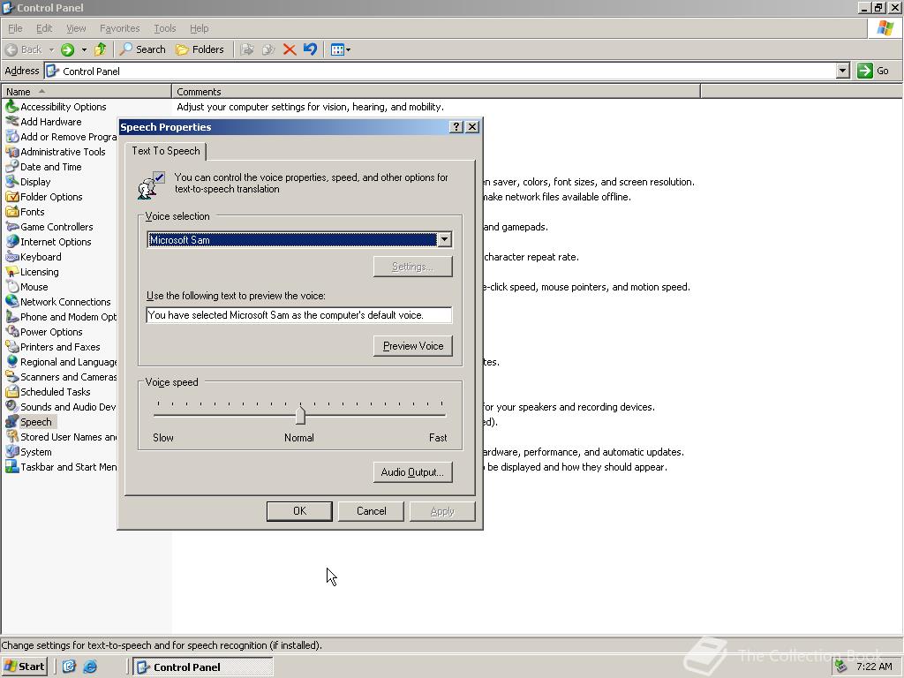Expand the Back history dropdown arrow

point(51,49)
